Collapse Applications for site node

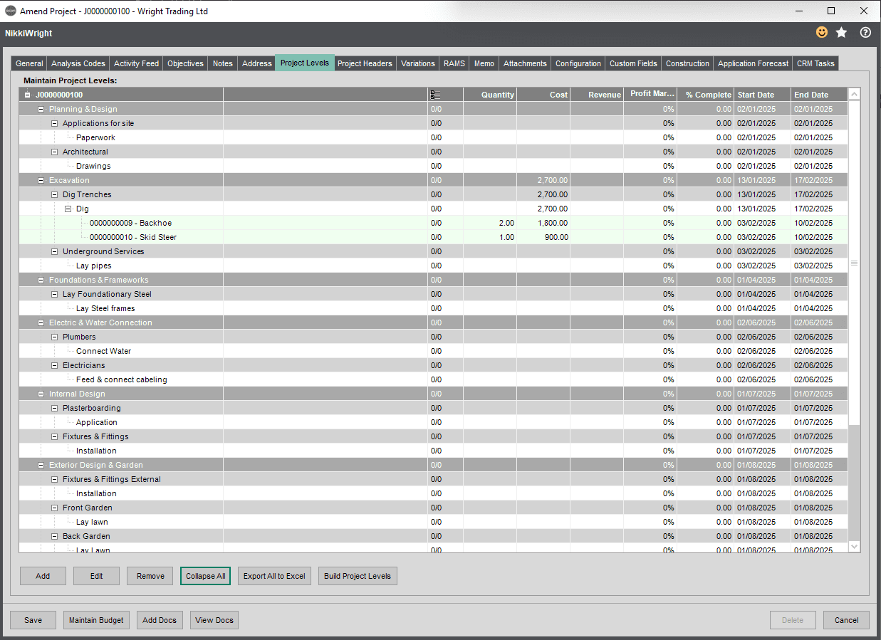coord(55,123)
